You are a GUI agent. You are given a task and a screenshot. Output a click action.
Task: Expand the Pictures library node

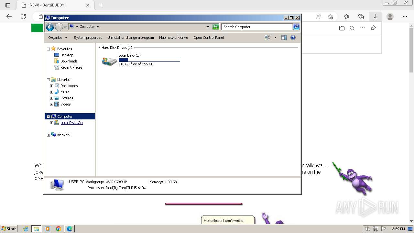coord(51,98)
